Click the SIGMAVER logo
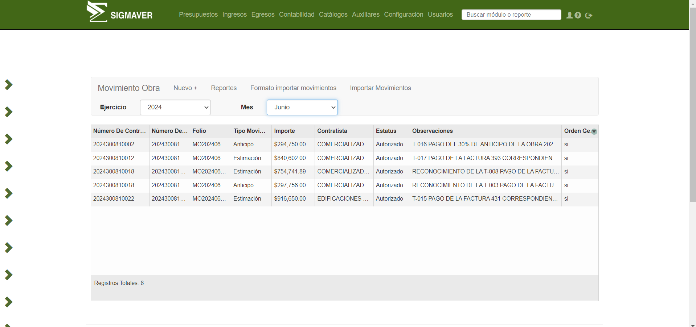Screen dimensions: 696x327 [x=119, y=12]
